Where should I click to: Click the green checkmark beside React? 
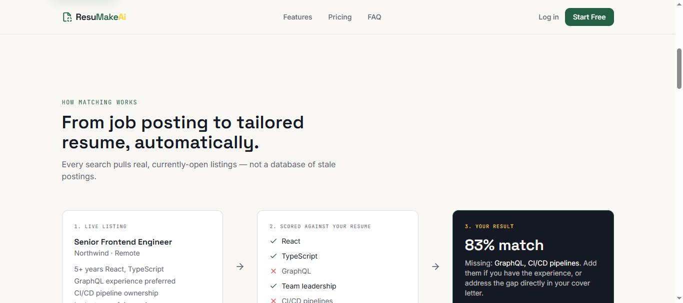(273, 241)
